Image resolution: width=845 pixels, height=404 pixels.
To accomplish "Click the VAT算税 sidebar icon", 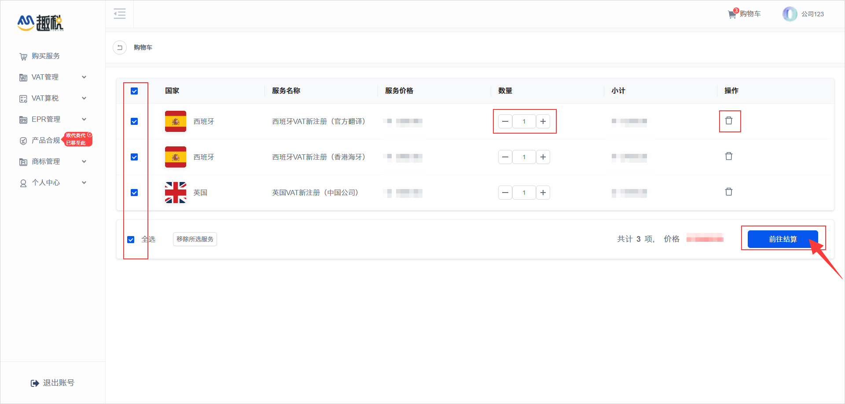I will [x=23, y=98].
